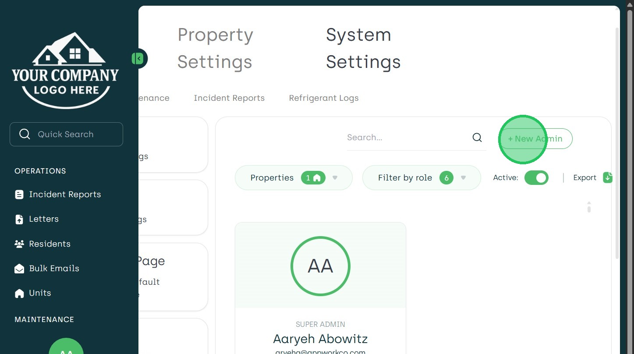Select the Property Settings heading tab
Image resolution: width=634 pixels, height=354 pixels.
(215, 48)
